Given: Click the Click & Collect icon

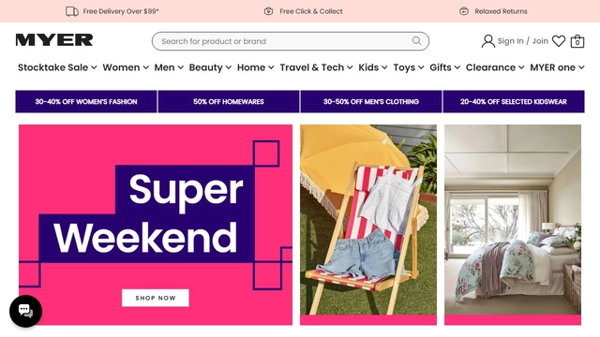Looking at the screenshot, I should 269,11.
